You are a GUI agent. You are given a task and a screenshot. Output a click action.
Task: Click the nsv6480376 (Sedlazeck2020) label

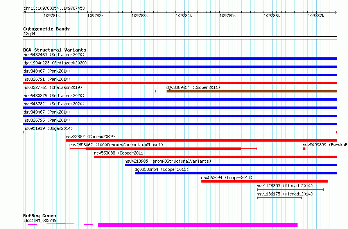click(54, 96)
